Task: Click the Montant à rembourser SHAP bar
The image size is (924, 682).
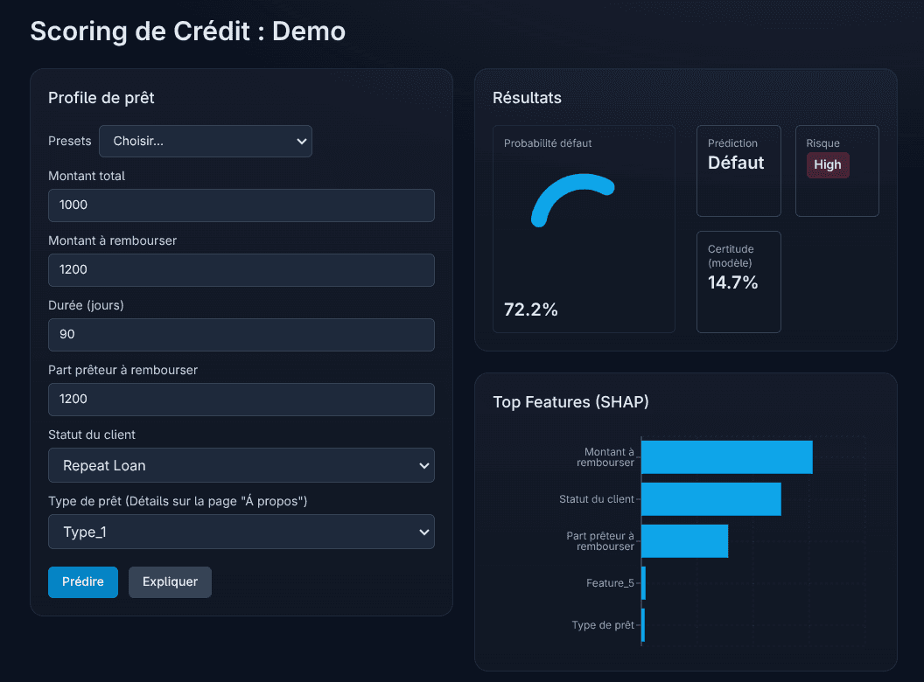Action: [726, 456]
